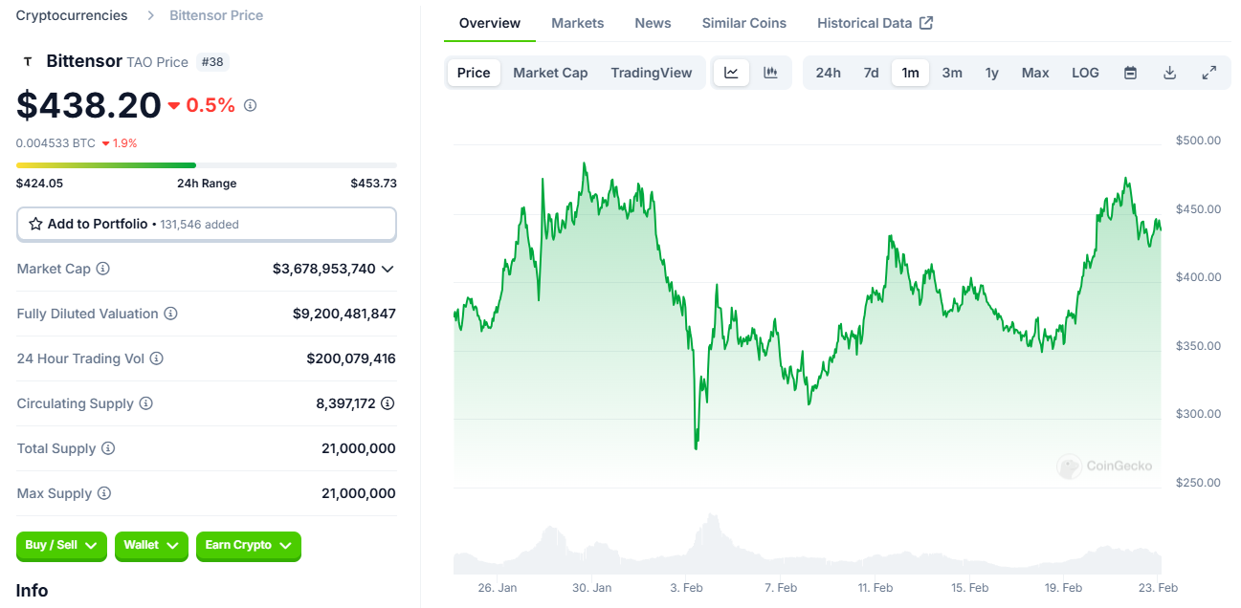This screenshot has width=1241, height=608.
Task: Click Add to Portfolio button
Action: click(206, 224)
